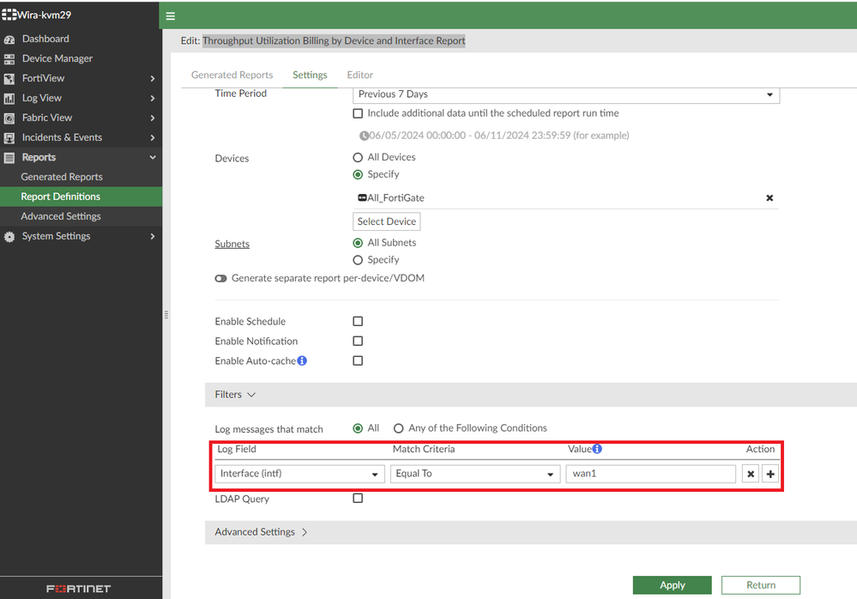This screenshot has height=599, width=857.
Task: Click the Apply button
Action: [x=672, y=585]
